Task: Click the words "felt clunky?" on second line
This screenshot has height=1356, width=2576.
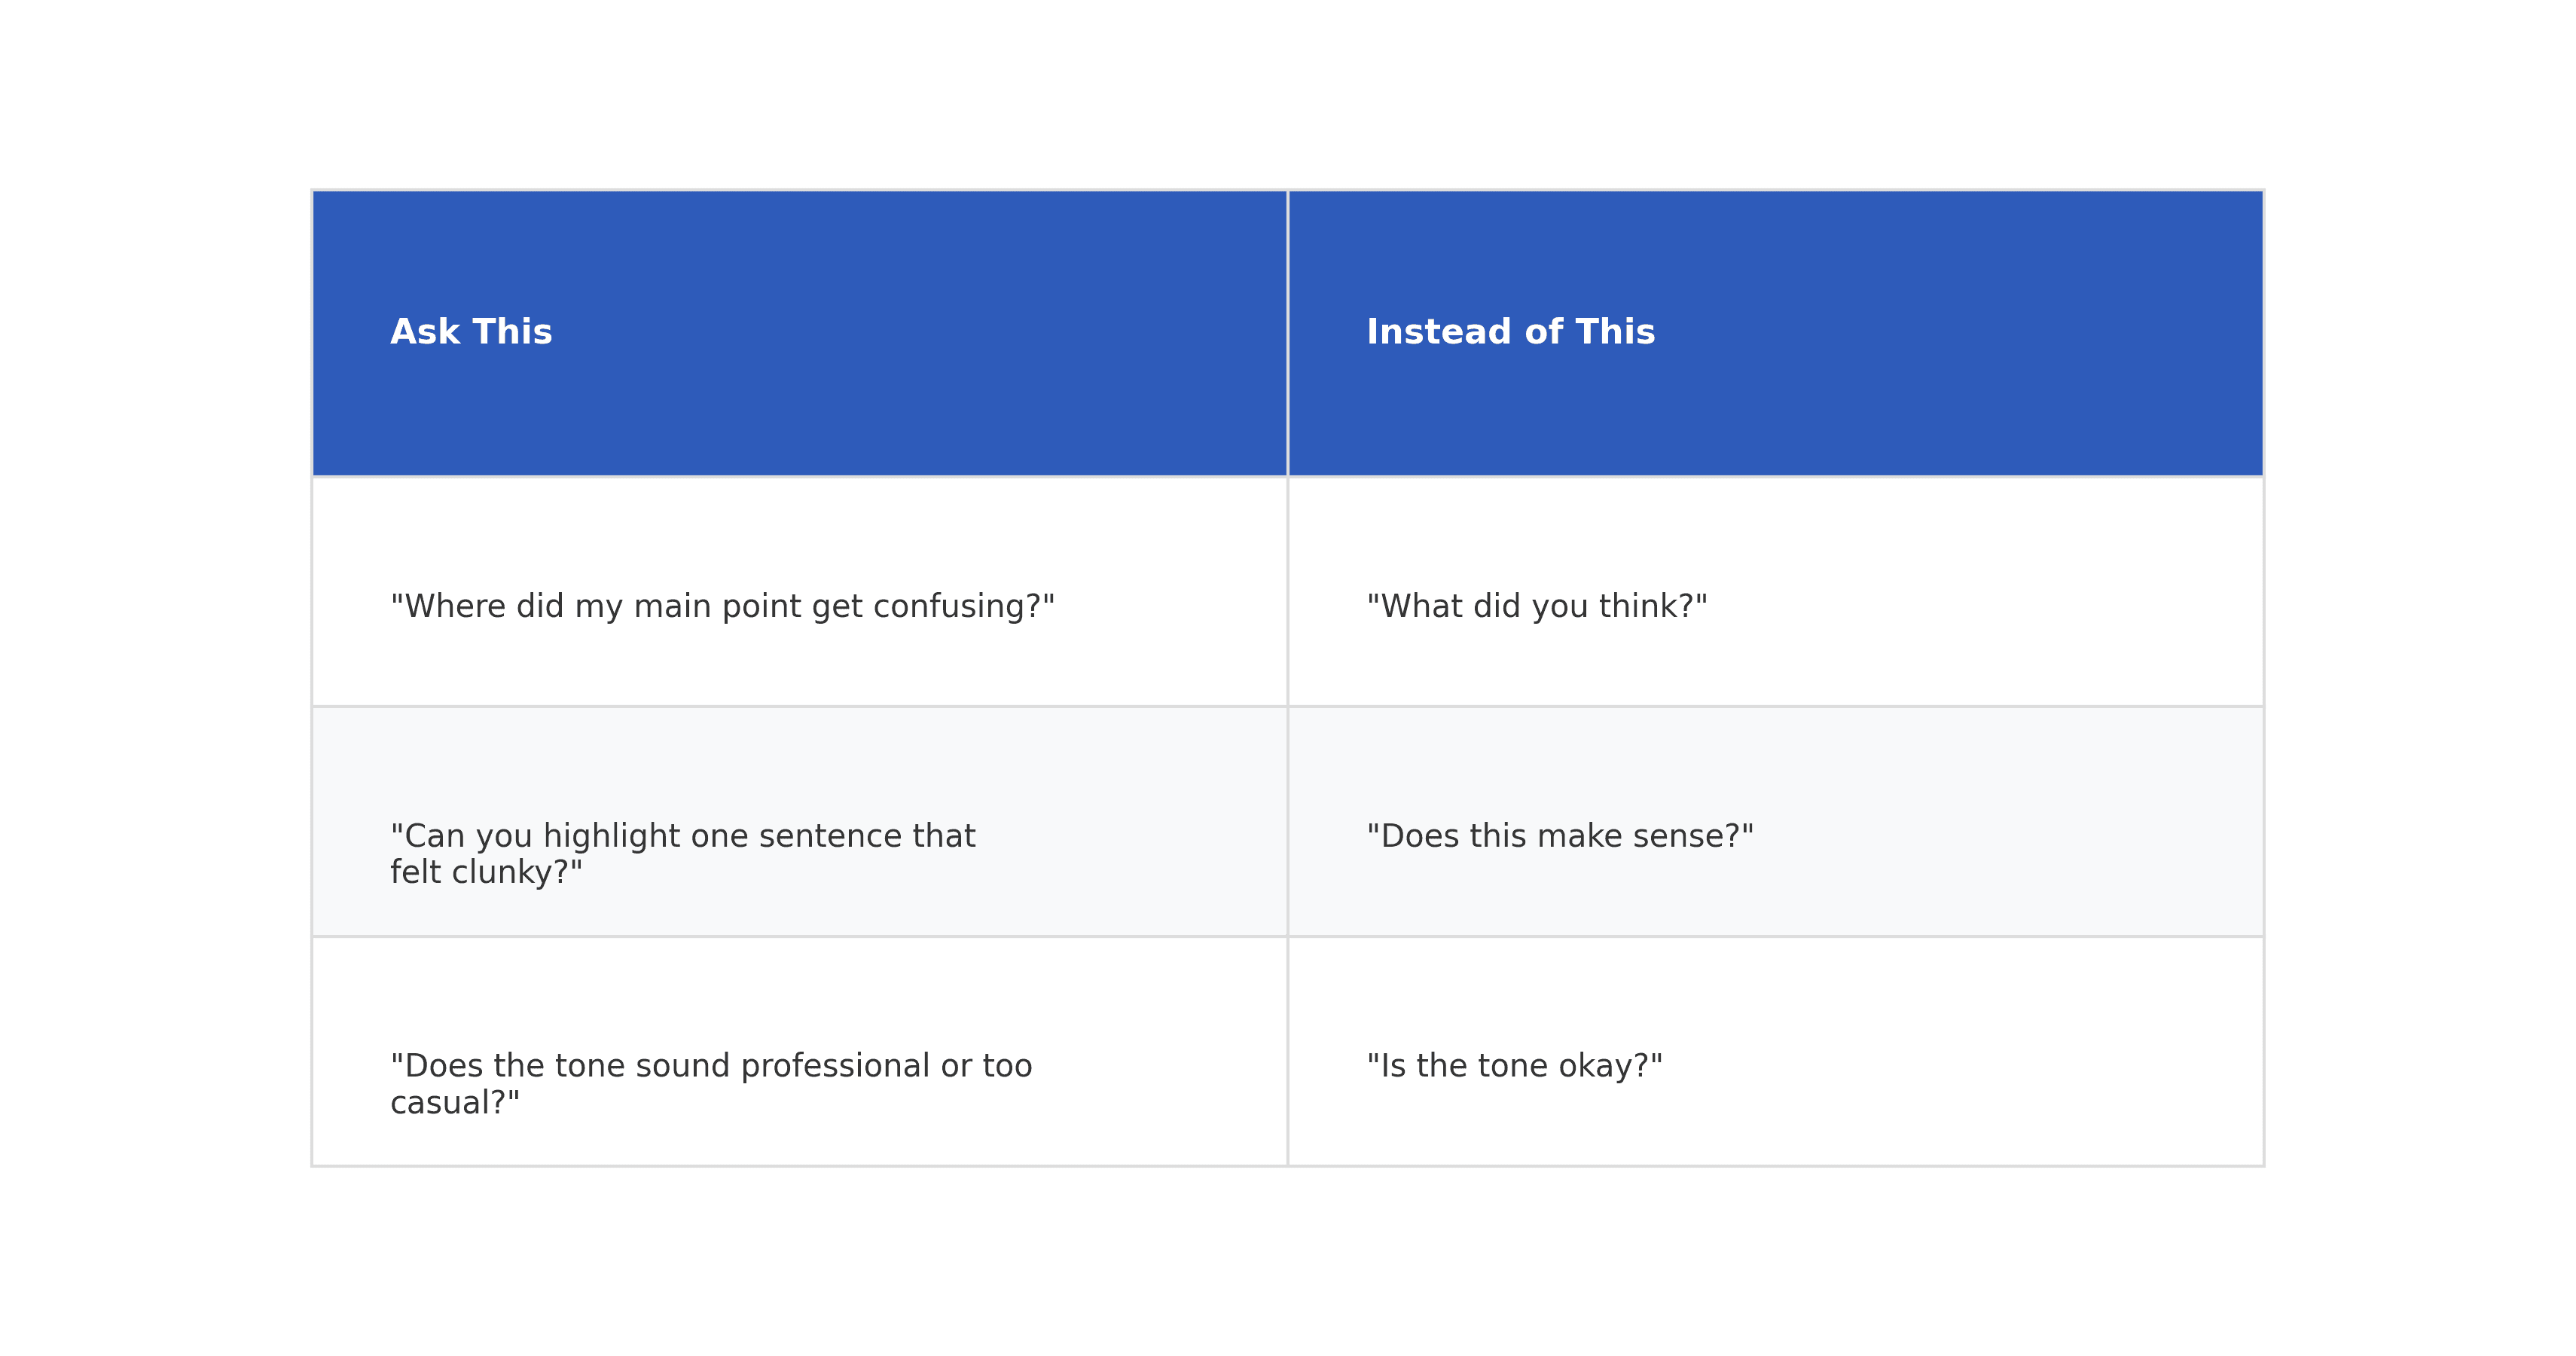Action: 486,873
